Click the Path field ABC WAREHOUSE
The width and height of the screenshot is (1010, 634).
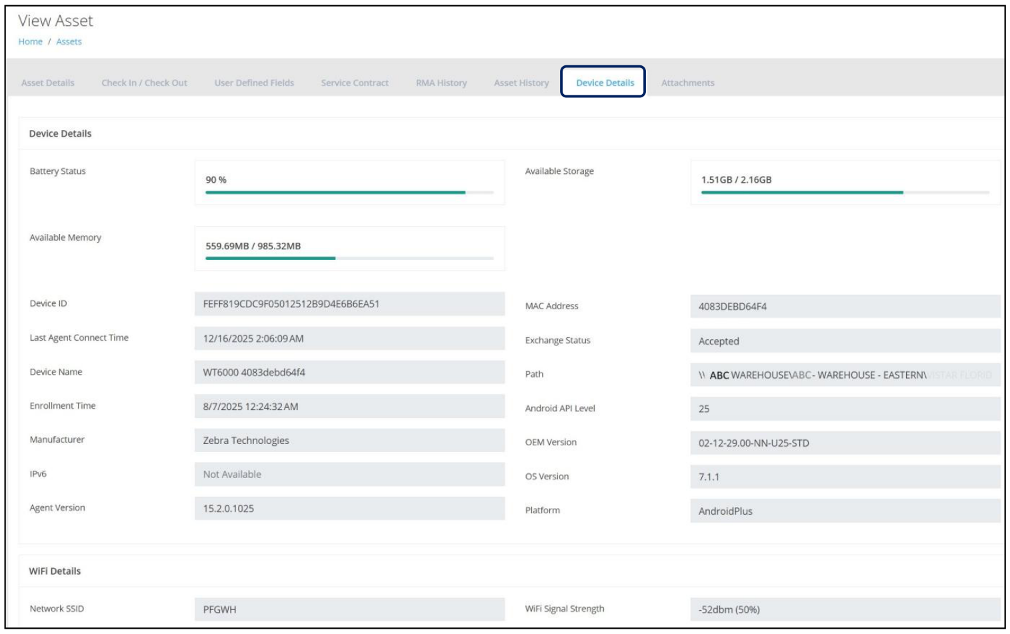[845, 375]
